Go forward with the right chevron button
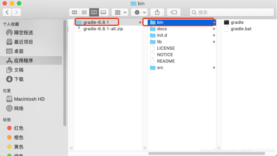277x156 pixels. (16, 12)
